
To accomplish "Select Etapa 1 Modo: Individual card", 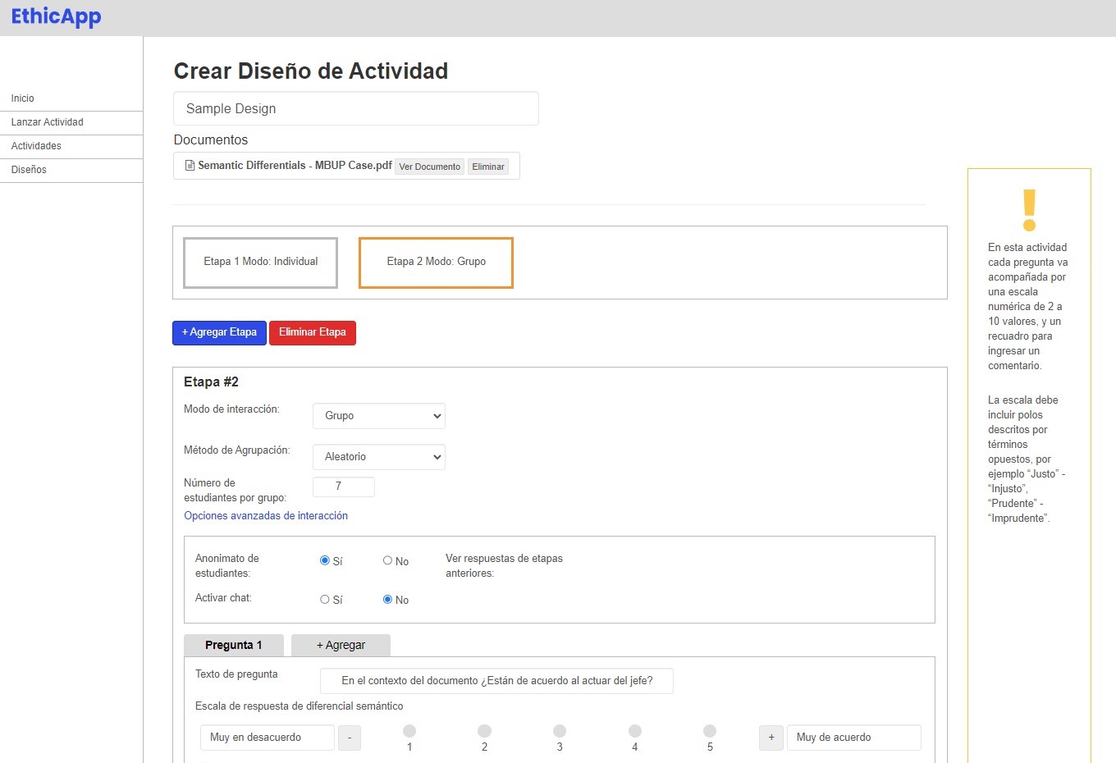I will pyautogui.click(x=260, y=263).
